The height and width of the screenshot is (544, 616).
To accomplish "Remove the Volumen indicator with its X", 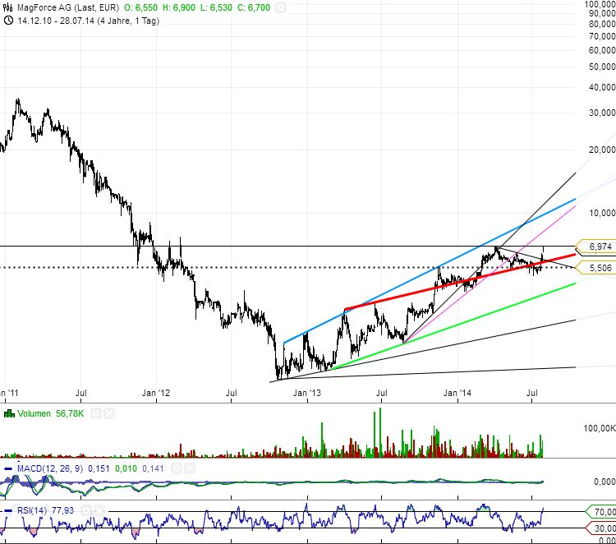I will tap(109, 413).
